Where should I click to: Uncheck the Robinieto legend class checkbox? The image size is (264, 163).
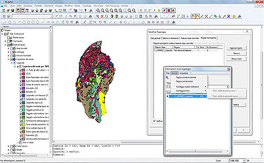point(21,135)
